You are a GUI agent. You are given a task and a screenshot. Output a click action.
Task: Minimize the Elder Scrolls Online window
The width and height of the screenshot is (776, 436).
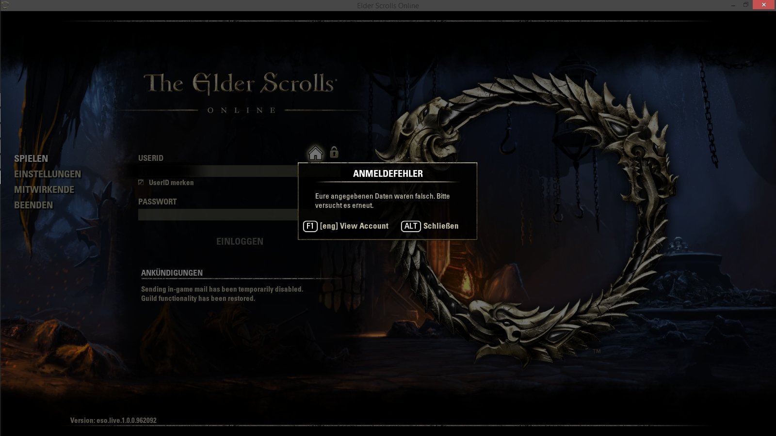click(733, 5)
